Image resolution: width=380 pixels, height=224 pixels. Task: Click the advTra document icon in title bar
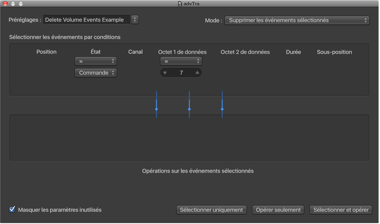click(x=180, y=4)
